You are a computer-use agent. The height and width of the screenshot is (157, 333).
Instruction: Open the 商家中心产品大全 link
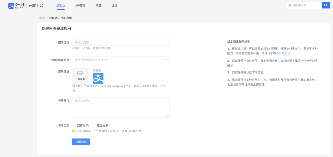tap(279, 53)
